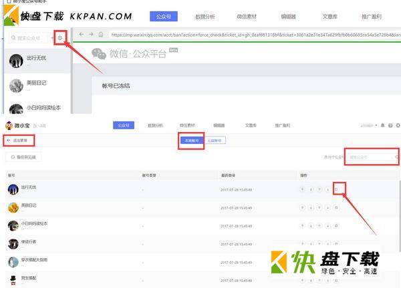Select 本地账号 tab button

pos(192,140)
